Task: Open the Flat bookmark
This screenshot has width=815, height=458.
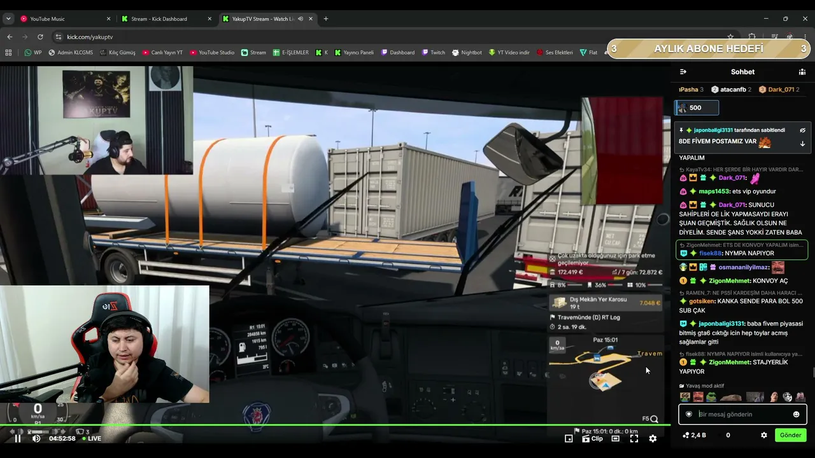Action: point(588,53)
